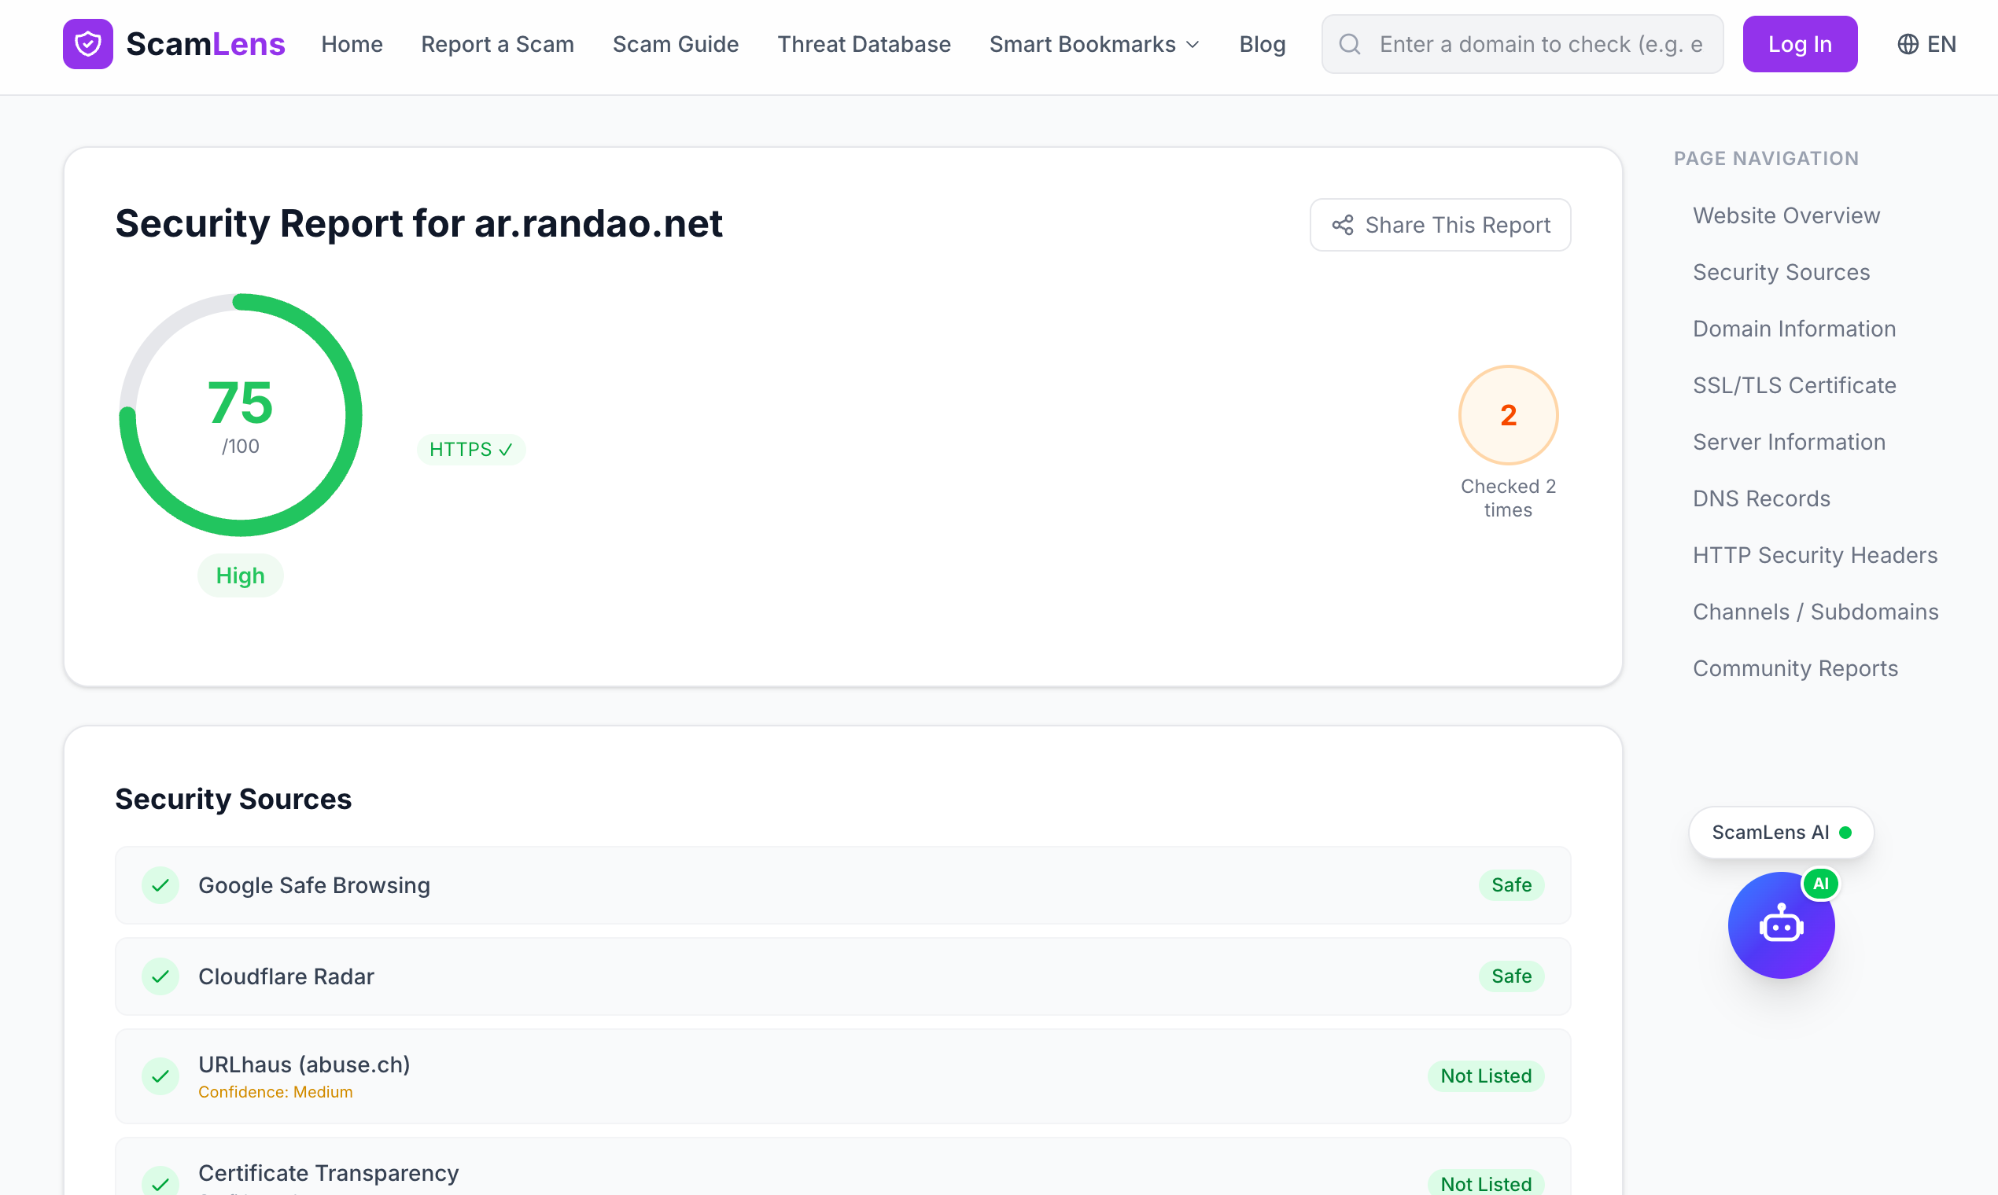Image resolution: width=1998 pixels, height=1195 pixels.
Task: Navigate to SSL/TLS Certificate section
Action: [1794, 385]
